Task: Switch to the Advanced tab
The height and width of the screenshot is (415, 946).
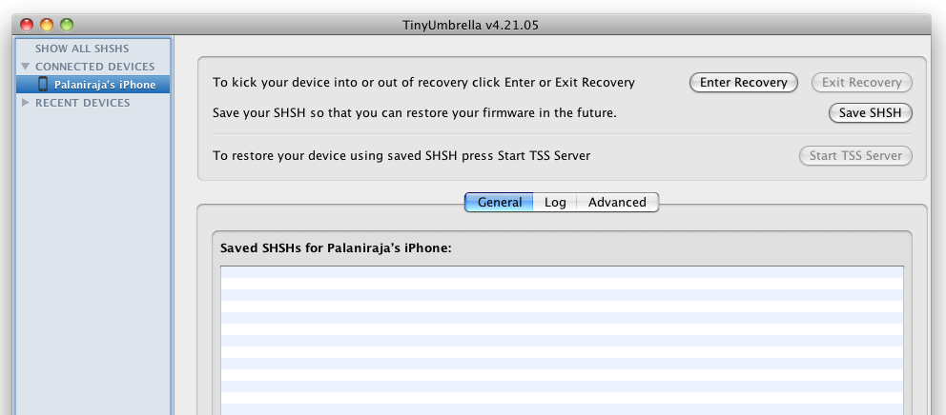Action: [617, 202]
